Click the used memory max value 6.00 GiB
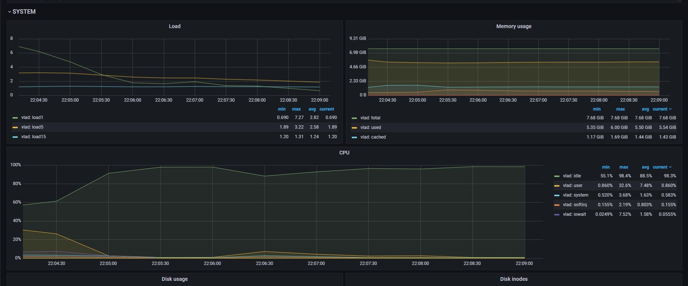The image size is (688, 286). click(x=619, y=127)
